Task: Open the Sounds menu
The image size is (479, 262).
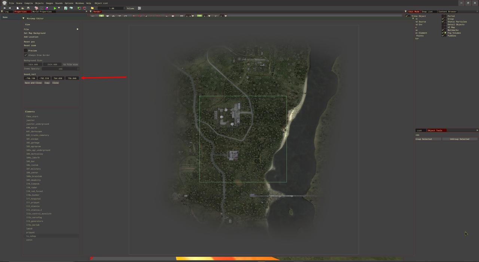Action: point(59,3)
